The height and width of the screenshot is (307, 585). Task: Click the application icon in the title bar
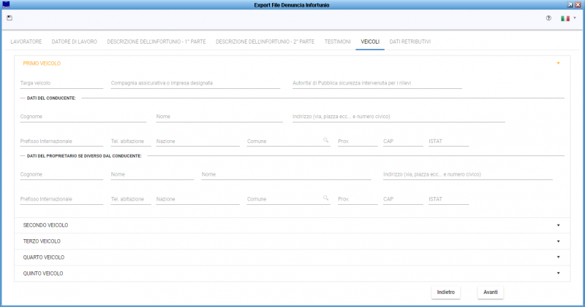coord(7,4)
